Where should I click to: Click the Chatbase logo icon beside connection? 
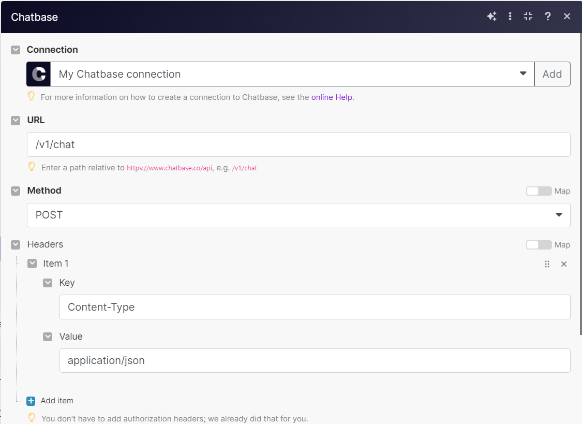[x=39, y=74]
